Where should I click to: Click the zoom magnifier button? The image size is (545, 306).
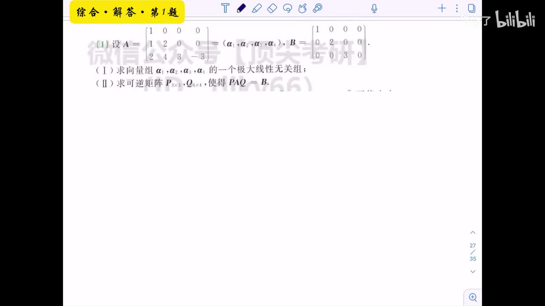tap(473, 297)
